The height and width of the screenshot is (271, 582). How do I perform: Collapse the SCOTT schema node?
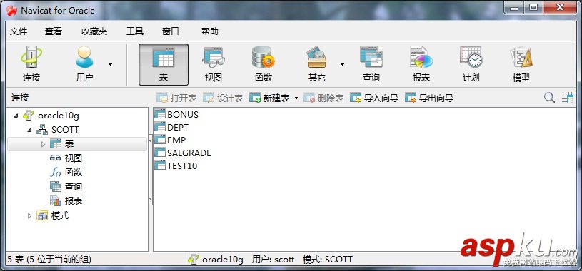tap(29, 130)
